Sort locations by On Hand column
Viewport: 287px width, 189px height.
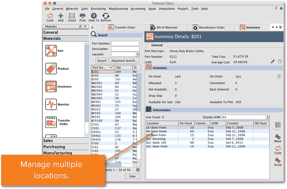click(186, 123)
